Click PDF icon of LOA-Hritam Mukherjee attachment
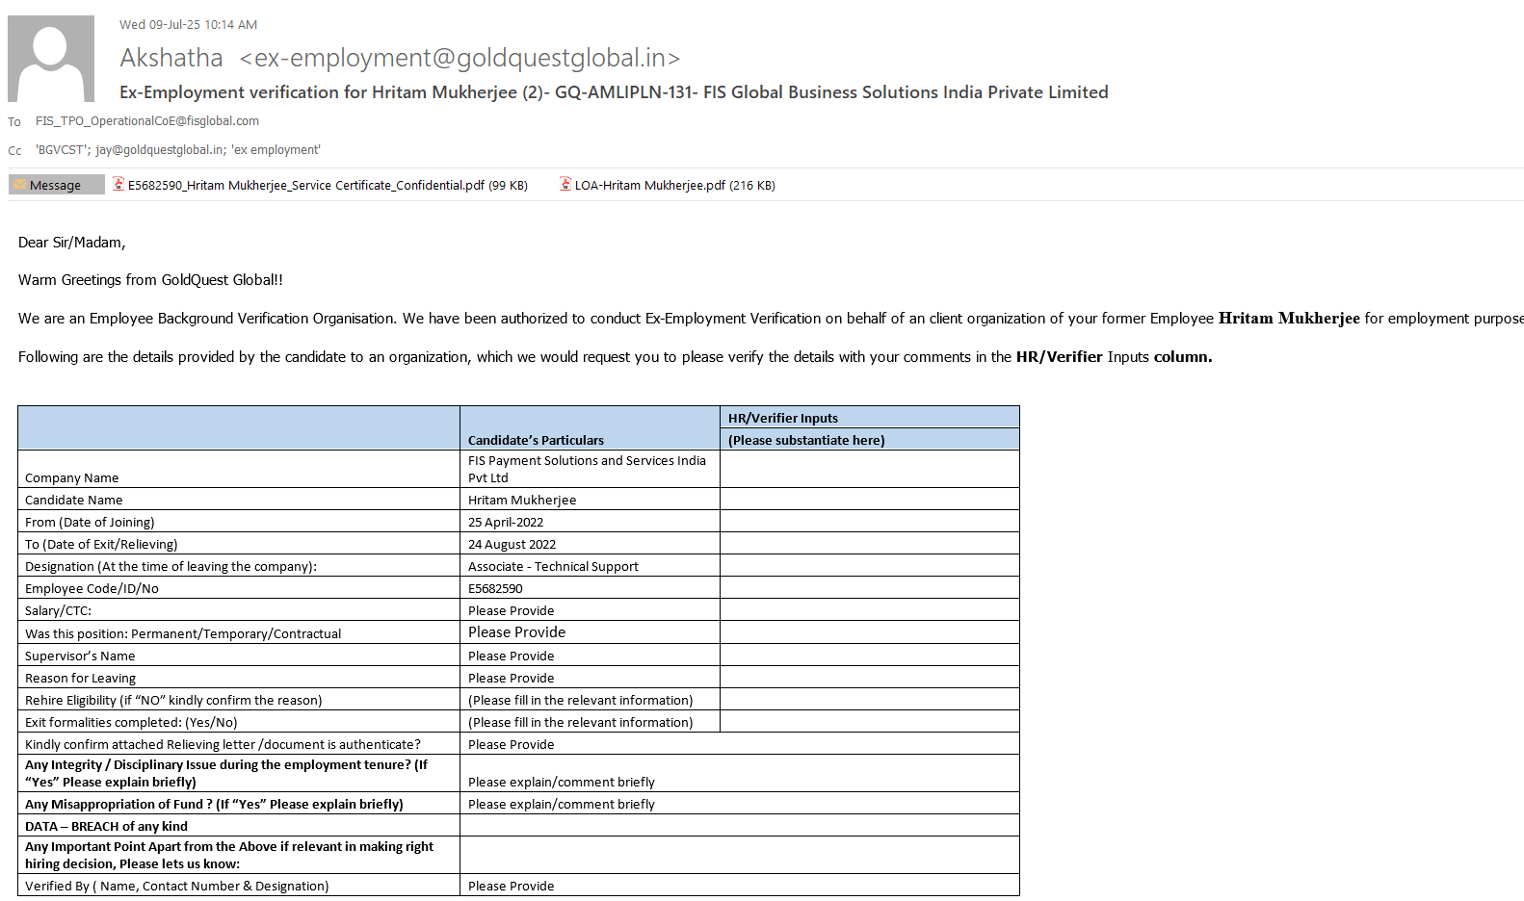The image size is (1524, 901). point(565,184)
